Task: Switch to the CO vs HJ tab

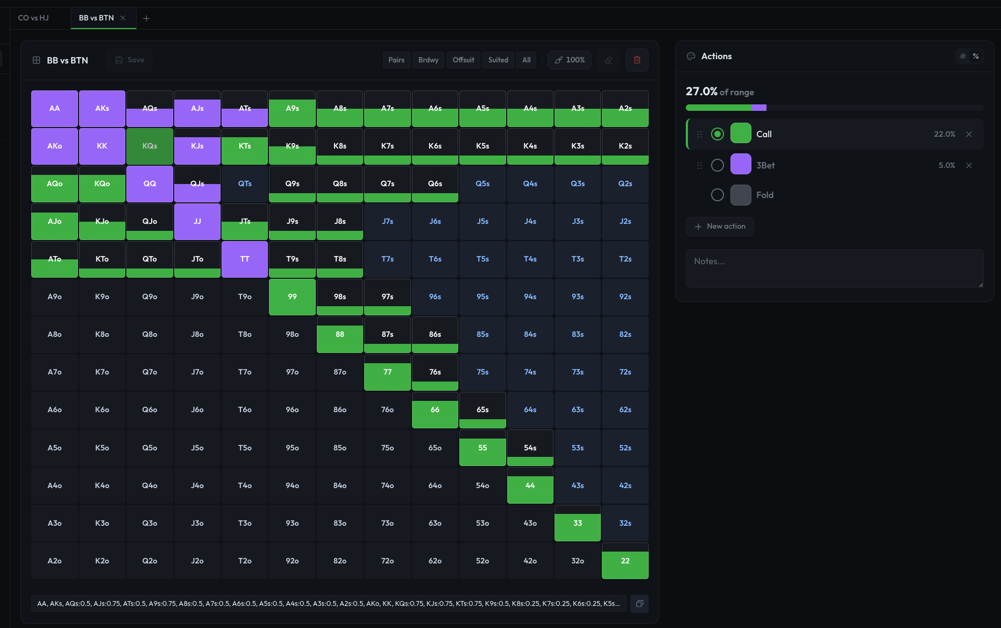Action: tap(33, 18)
